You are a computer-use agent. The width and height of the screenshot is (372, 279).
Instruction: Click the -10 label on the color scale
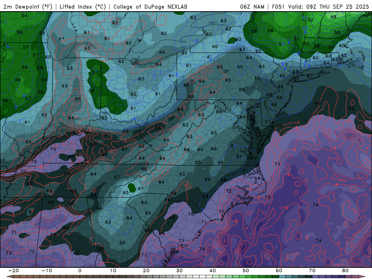46,271
